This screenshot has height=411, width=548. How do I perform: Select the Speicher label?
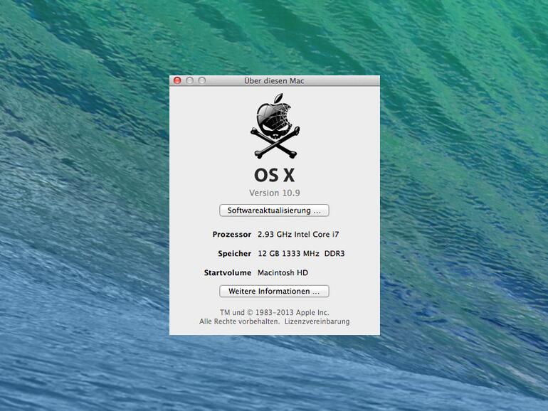(234, 254)
